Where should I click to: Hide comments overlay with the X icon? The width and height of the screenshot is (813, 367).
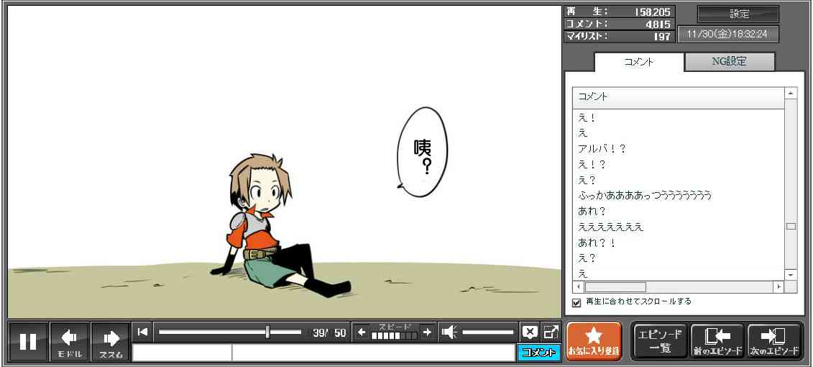pos(530,332)
